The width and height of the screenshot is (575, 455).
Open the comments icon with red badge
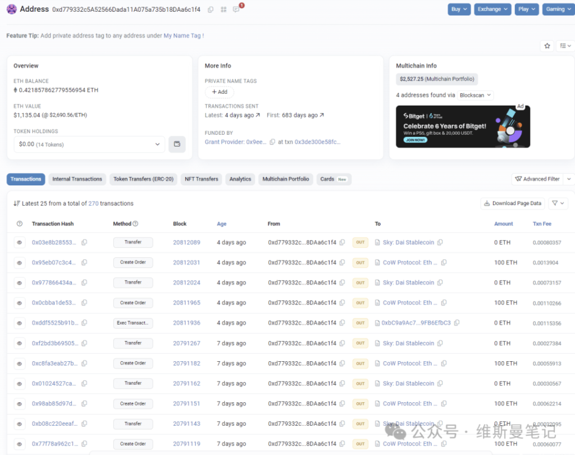click(236, 9)
